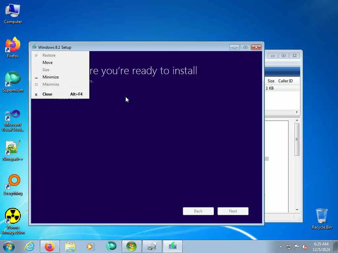Select the 1 KB size cell

(270, 88)
